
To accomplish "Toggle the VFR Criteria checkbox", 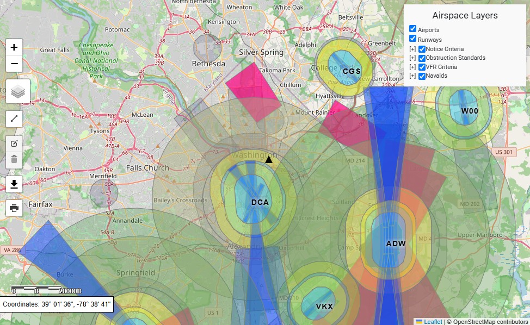I will pyautogui.click(x=422, y=67).
